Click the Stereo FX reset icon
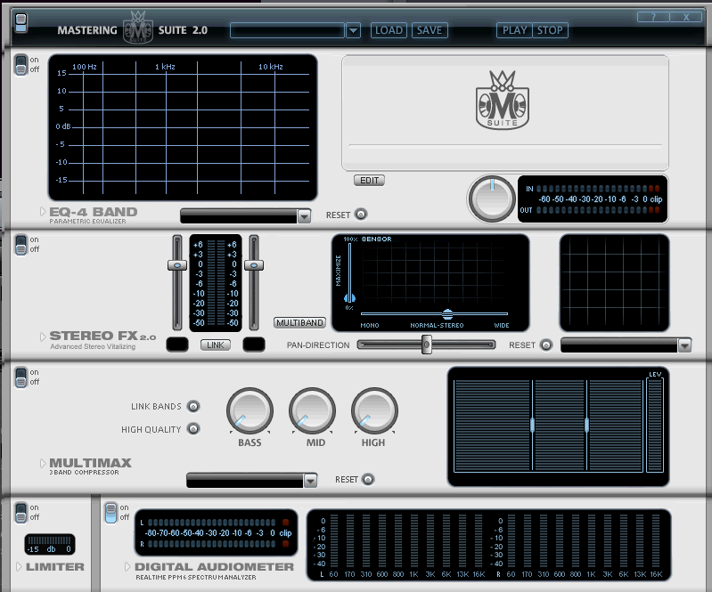The image size is (712, 592). [545, 345]
